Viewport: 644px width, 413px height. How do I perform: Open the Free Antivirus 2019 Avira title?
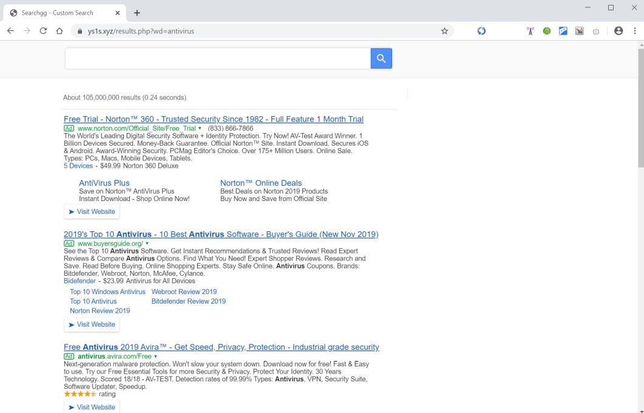click(222, 347)
